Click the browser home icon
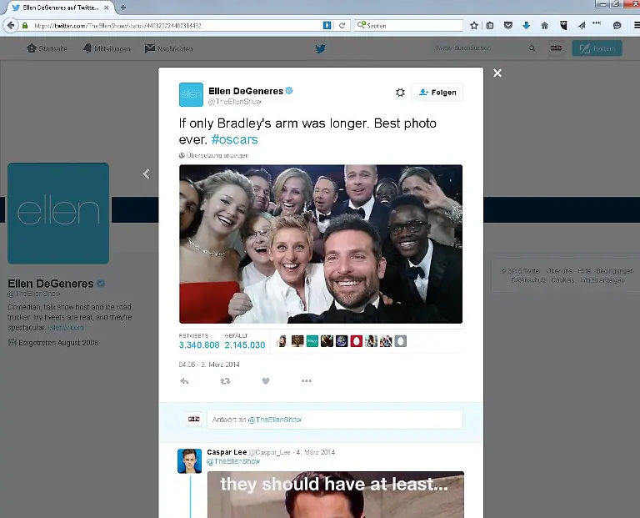The image size is (640, 518). click(545, 26)
